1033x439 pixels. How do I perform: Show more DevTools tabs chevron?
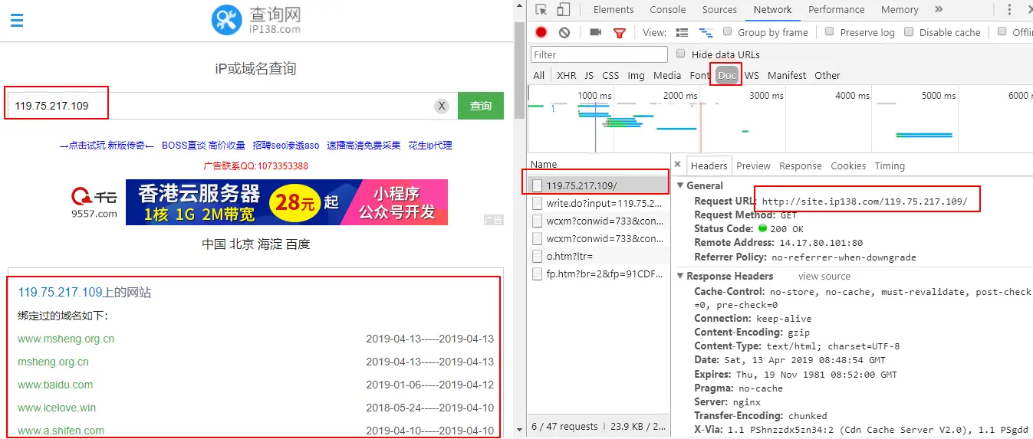pos(939,9)
